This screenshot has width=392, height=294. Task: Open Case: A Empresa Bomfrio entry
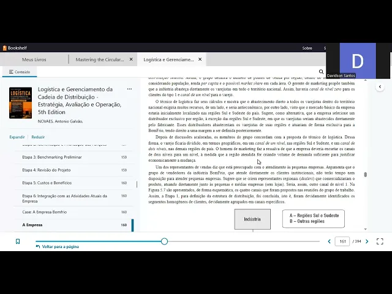(x=74, y=212)
